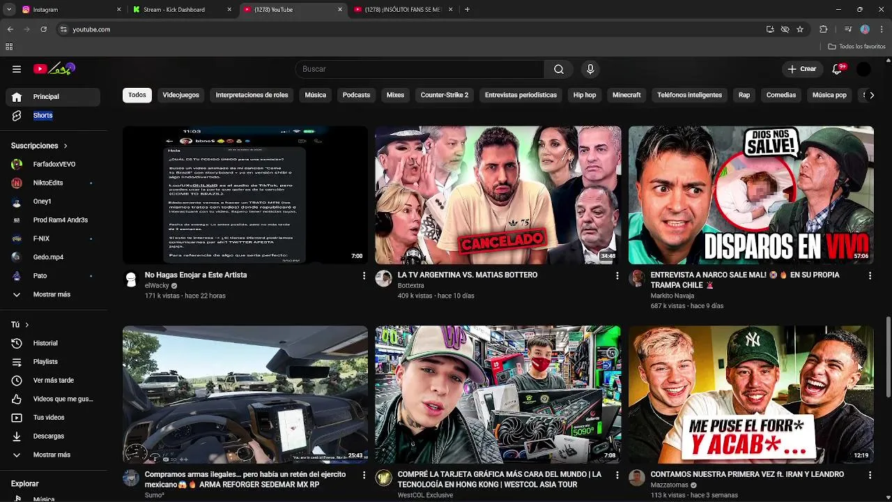Select the Hip hop filter chip
Screen dimensions: 892x502
[585, 95]
